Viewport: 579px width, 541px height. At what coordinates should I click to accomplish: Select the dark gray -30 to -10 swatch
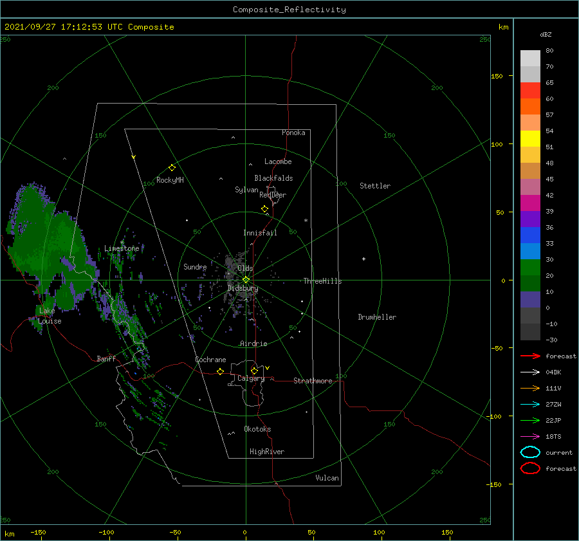(x=530, y=332)
